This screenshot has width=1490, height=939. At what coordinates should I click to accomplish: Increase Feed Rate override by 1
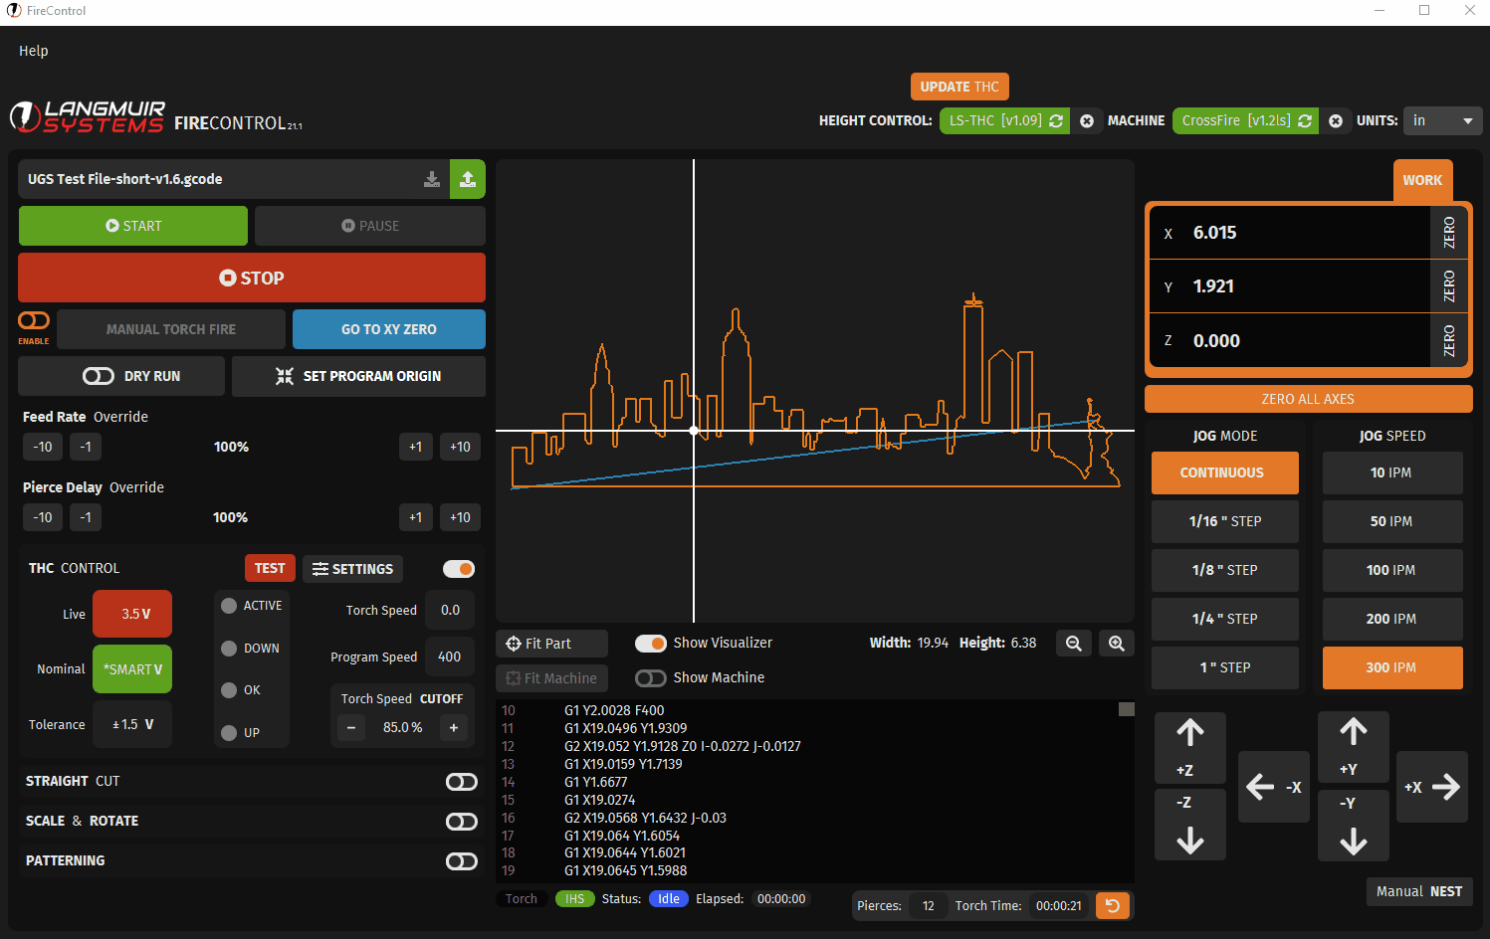click(x=415, y=447)
